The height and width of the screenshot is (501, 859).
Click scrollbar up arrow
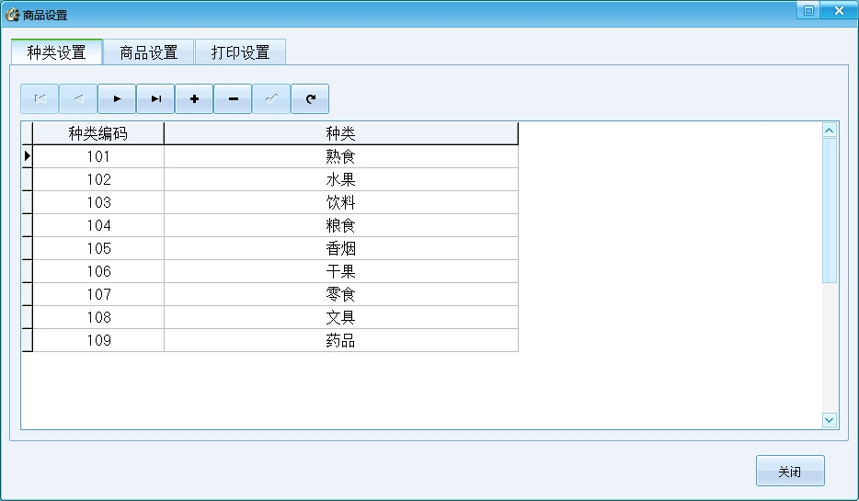830,130
